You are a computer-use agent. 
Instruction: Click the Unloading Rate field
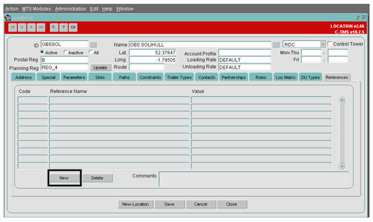click(x=244, y=67)
